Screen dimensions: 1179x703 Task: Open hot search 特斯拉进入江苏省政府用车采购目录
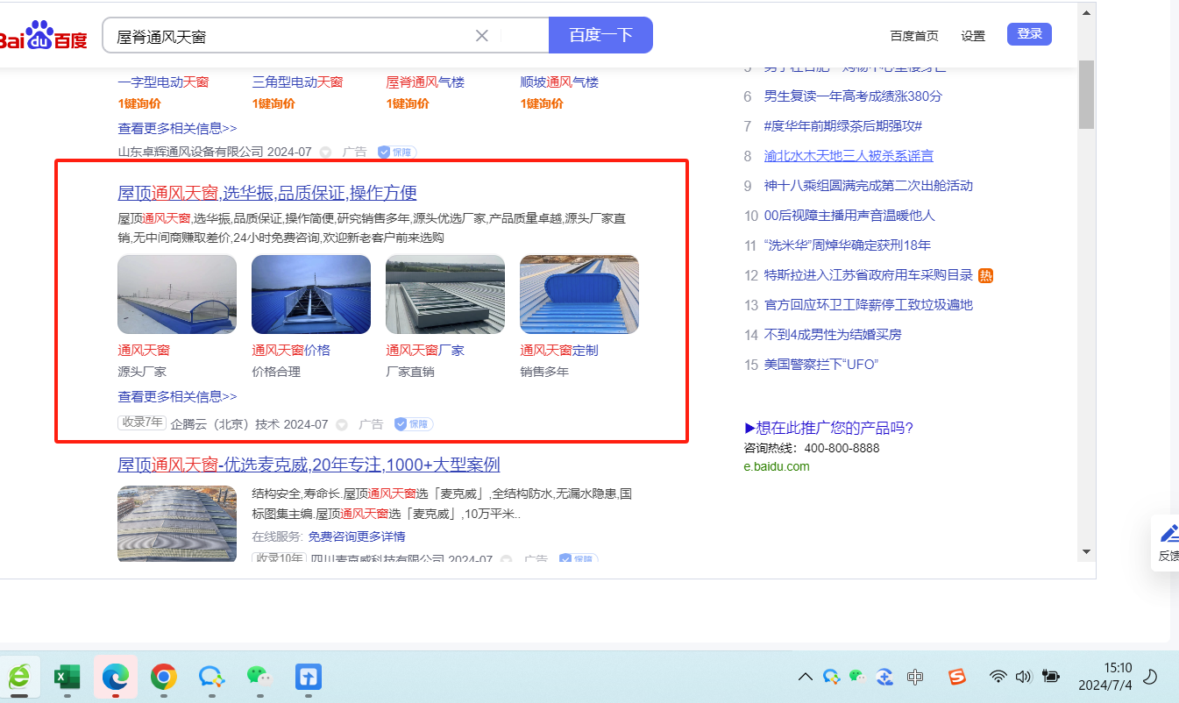coord(868,275)
